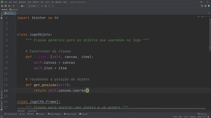Click the tool window quick access icon
Image resolution: width=211 pixels, height=118 pixels.
[2, 117]
